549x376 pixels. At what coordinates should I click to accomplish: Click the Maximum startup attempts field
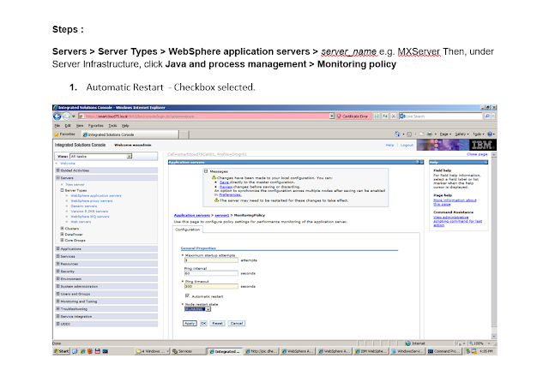pyautogui.click(x=211, y=260)
